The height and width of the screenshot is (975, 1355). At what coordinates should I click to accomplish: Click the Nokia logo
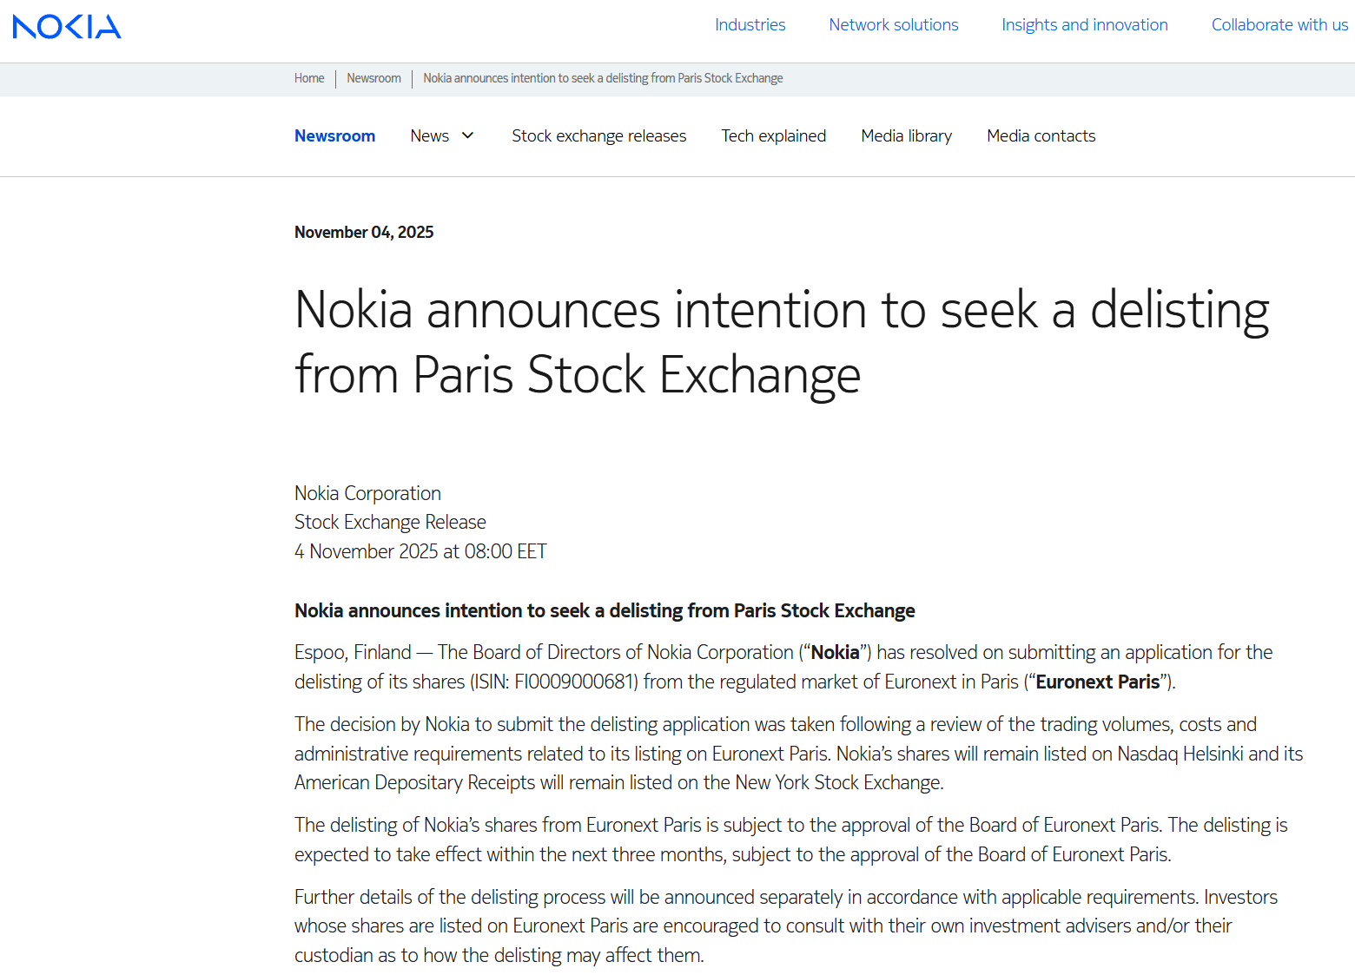[67, 27]
